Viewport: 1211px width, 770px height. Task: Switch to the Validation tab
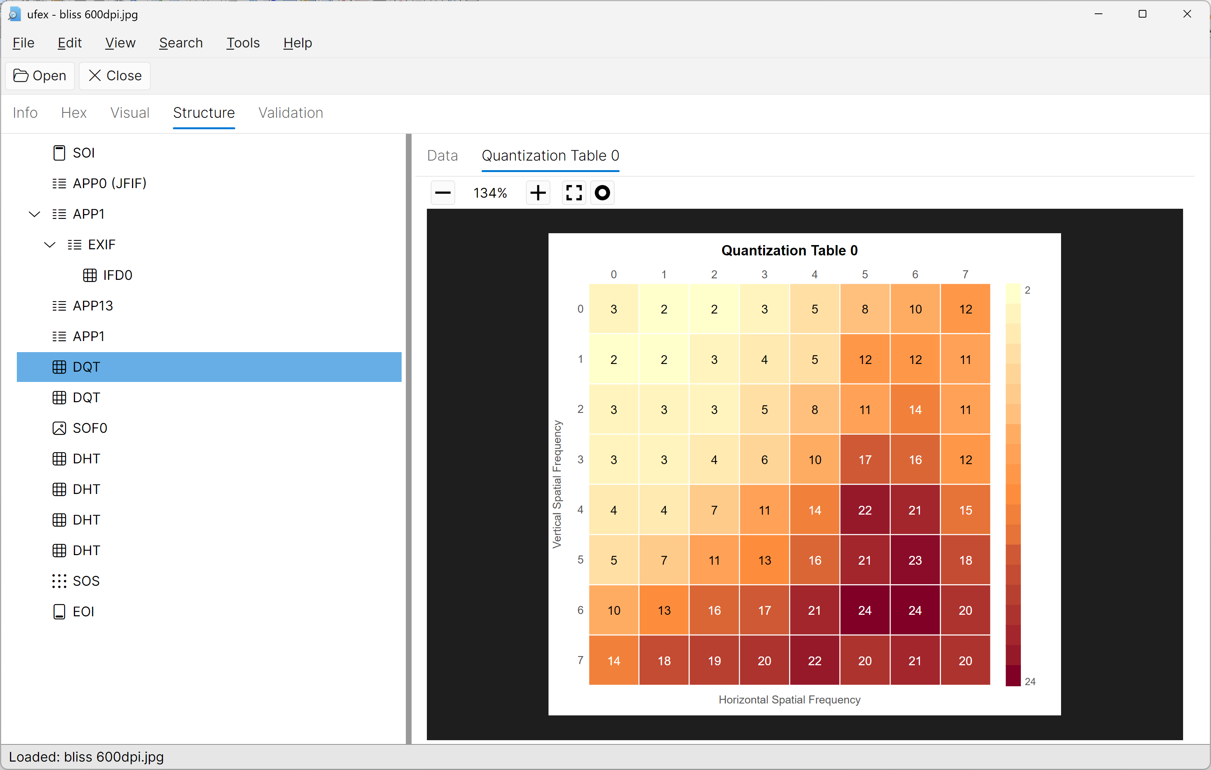point(291,112)
